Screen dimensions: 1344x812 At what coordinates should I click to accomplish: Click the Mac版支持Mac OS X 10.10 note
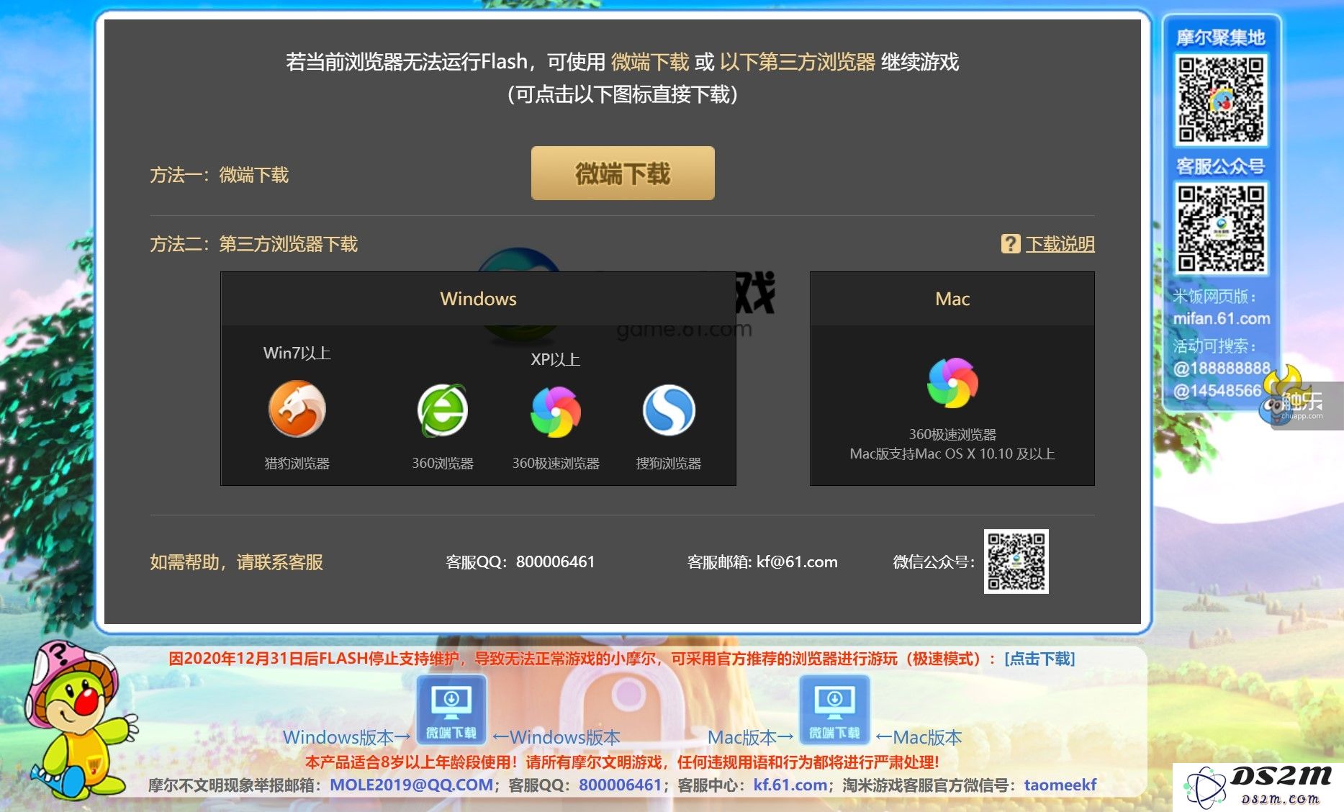[952, 454]
